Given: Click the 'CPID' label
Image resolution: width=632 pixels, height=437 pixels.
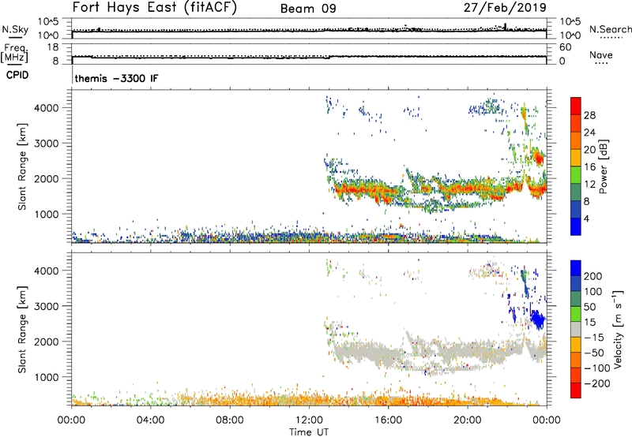Looking at the screenshot, I should [17, 75].
